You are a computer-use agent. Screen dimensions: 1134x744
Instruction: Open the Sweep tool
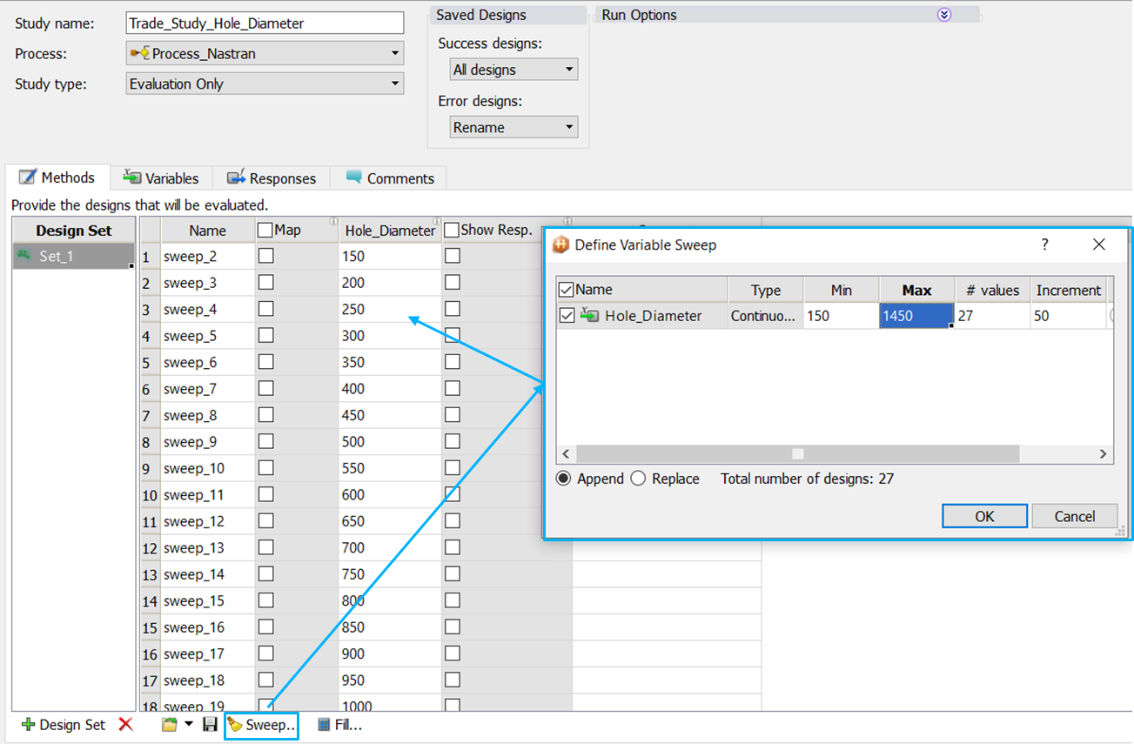pyautogui.click(x=261, y=725)
